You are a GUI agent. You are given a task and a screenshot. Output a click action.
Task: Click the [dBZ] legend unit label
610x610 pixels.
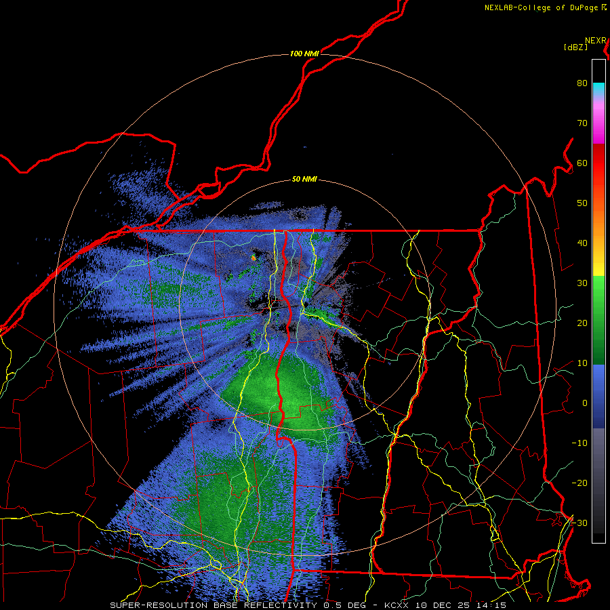575,47
